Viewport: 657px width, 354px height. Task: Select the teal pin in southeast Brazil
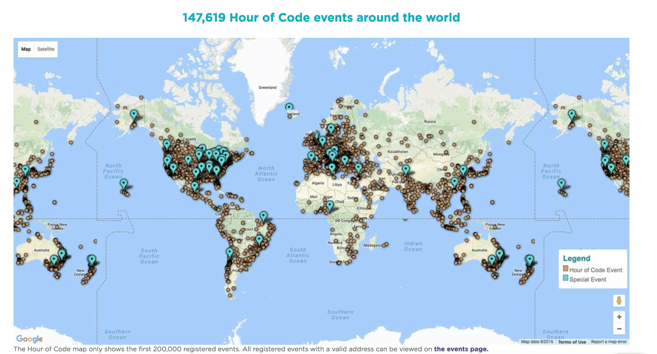pos(259,239)
